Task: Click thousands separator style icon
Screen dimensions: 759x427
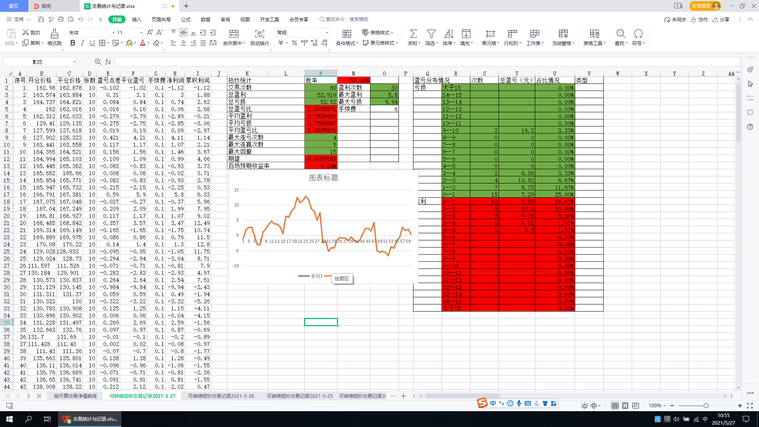Action: 304,43
